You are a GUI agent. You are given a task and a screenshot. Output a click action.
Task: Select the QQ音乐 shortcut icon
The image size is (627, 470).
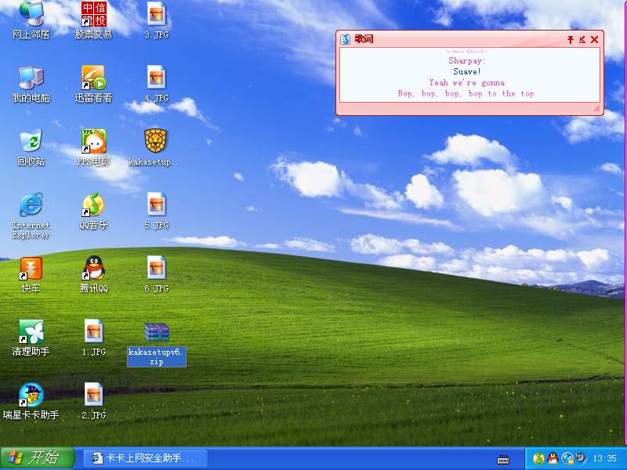click(x=93, y=205)
